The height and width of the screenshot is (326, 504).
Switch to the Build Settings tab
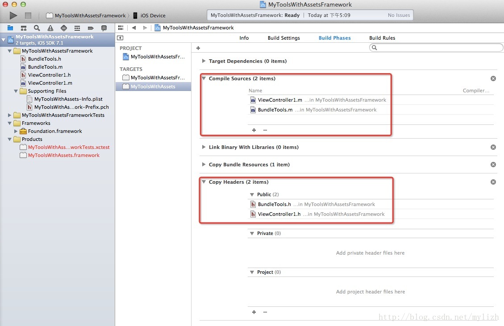point(284,38)
